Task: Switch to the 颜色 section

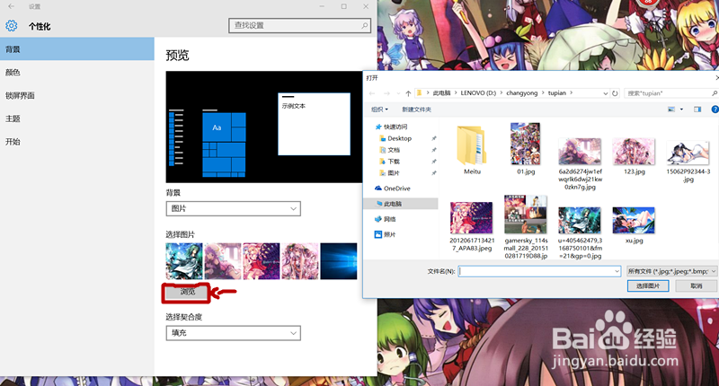Action: coord(77,73)
